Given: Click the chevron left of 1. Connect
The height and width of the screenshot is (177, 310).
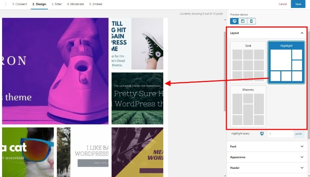Looking at the screenshot, I should tap(5, 4).
